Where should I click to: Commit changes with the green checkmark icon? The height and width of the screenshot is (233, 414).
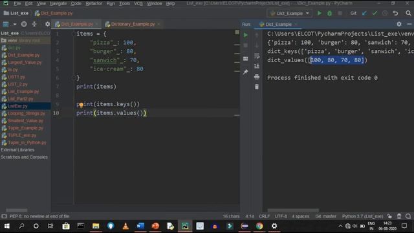point(375,13)
